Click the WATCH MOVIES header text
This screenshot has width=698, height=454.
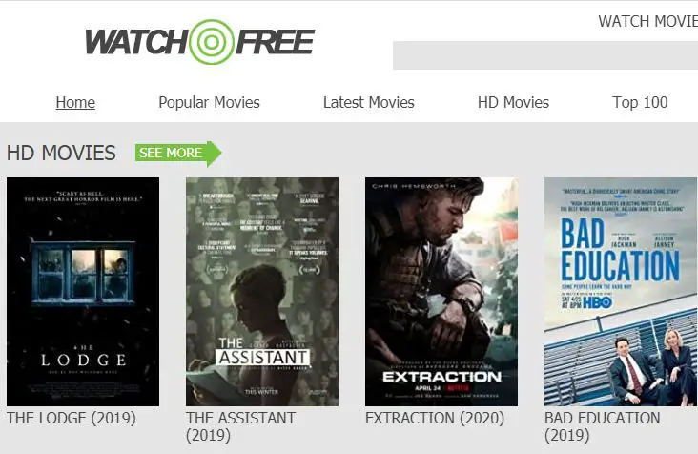(648, 21)
